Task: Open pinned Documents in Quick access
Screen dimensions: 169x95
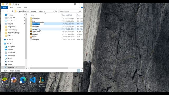Action: coord(11,18)
